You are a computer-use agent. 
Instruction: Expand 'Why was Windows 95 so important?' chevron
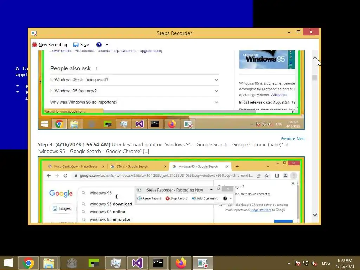(x=216, y=102)
